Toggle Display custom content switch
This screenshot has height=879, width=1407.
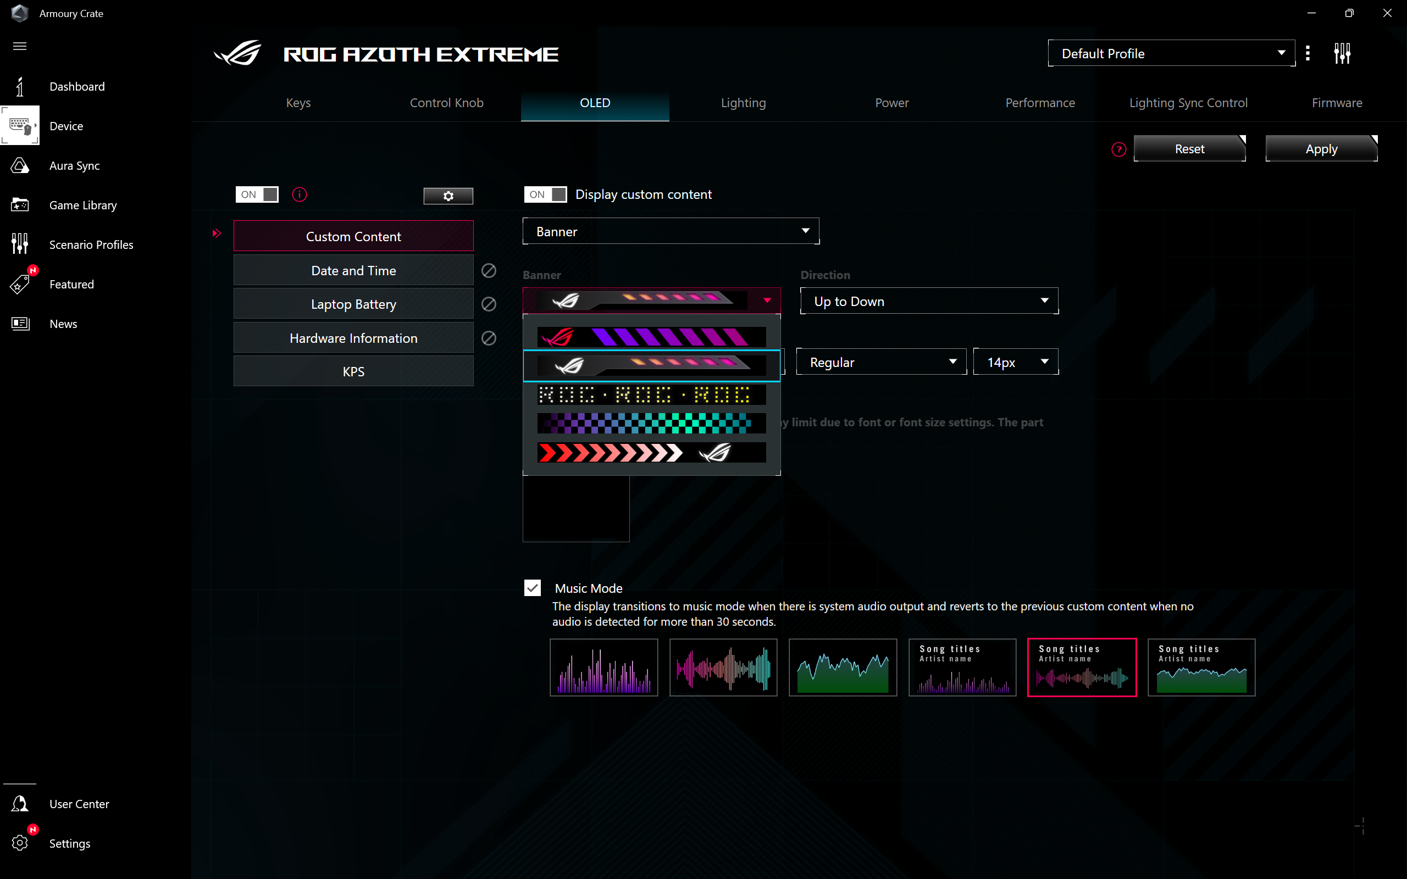pyautogui.click(x=545, y=194)
